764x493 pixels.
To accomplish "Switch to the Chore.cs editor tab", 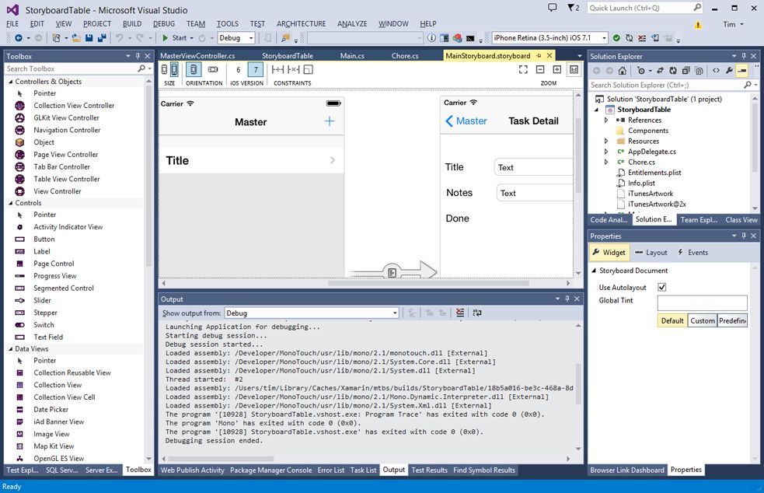I will click(x=405, y=55).
